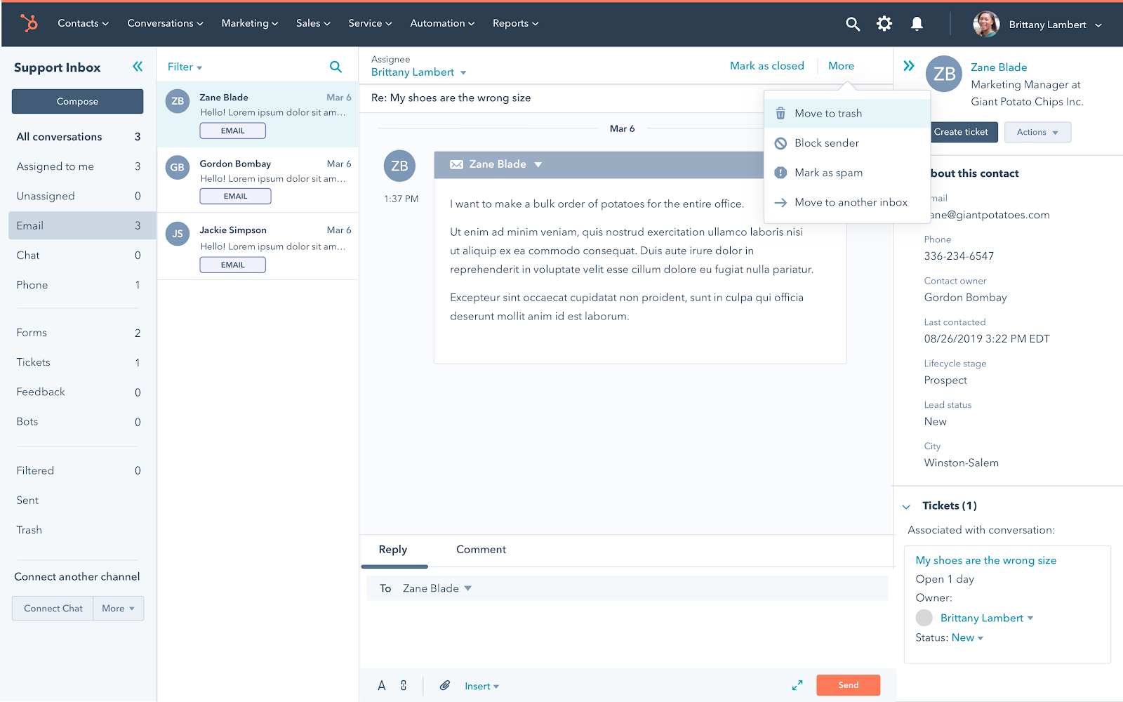Open the Filter dropdown
Screen dimensions: 1123x702
tap(185, 67)
